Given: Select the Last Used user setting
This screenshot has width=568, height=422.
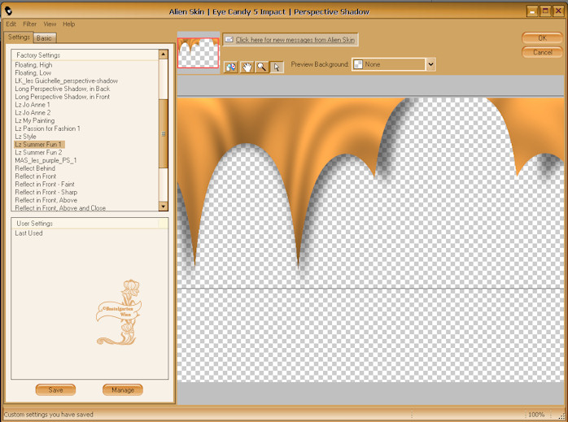Looking at the screenshot, I should point(28,233).
